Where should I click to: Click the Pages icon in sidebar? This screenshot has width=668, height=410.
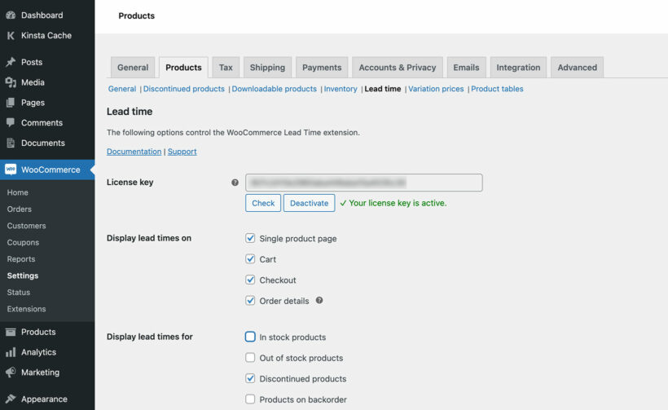(11, 103)
